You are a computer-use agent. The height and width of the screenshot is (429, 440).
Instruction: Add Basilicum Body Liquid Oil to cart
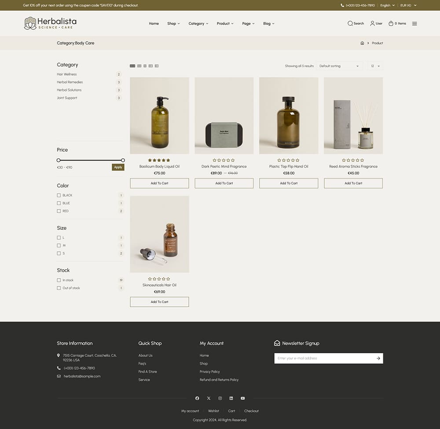[159, 183]
